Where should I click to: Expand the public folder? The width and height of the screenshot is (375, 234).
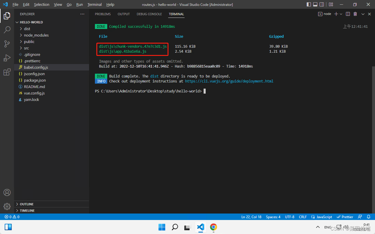52,42
